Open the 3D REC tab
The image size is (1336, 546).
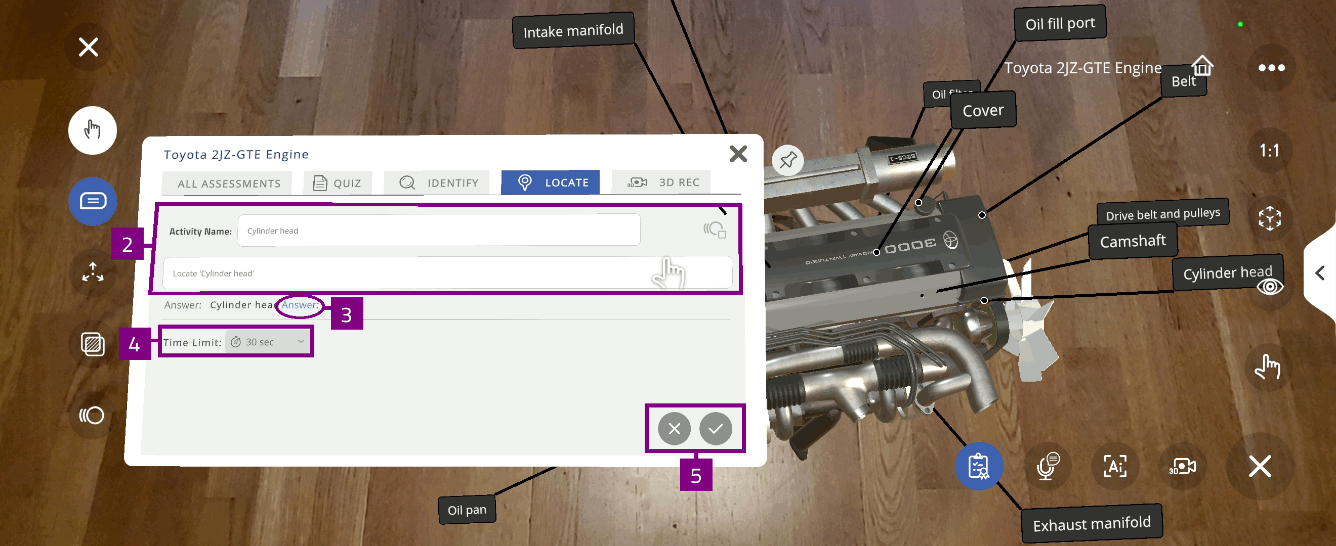tap(661, 183)
